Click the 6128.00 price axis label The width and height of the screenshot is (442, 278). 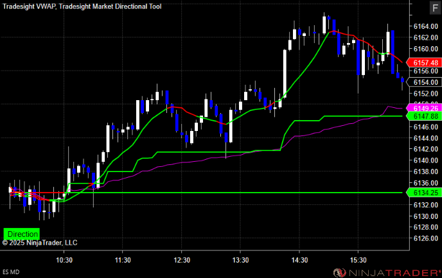coord(426,227)
